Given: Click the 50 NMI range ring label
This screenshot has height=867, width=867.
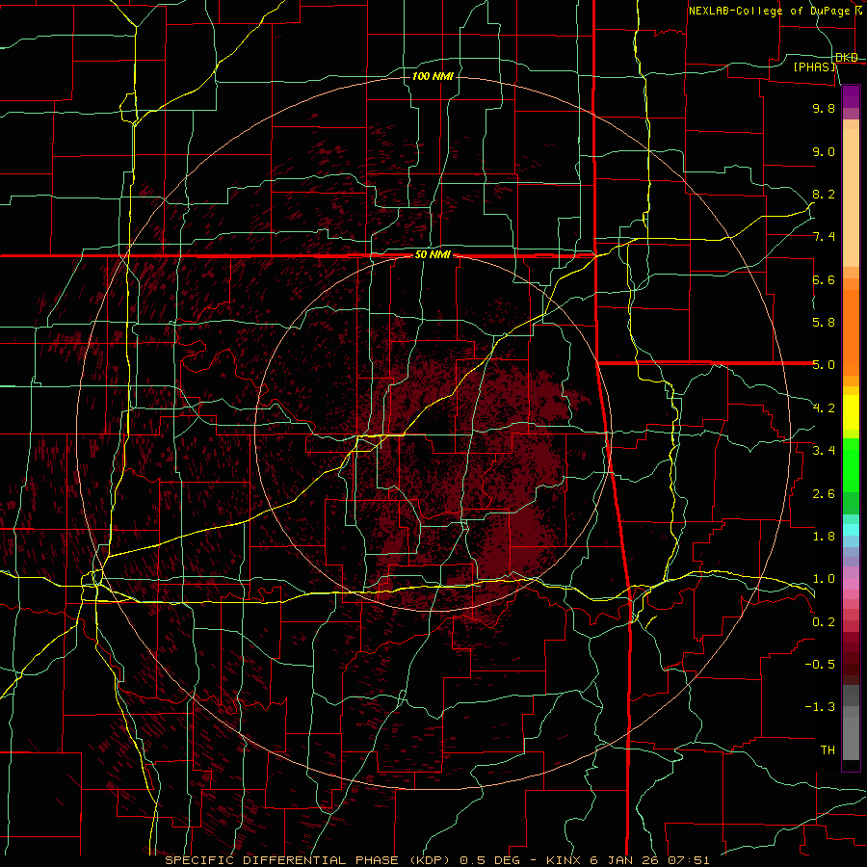Looking at the screenshot, I should pyautogui.click(x=433, y=255).
